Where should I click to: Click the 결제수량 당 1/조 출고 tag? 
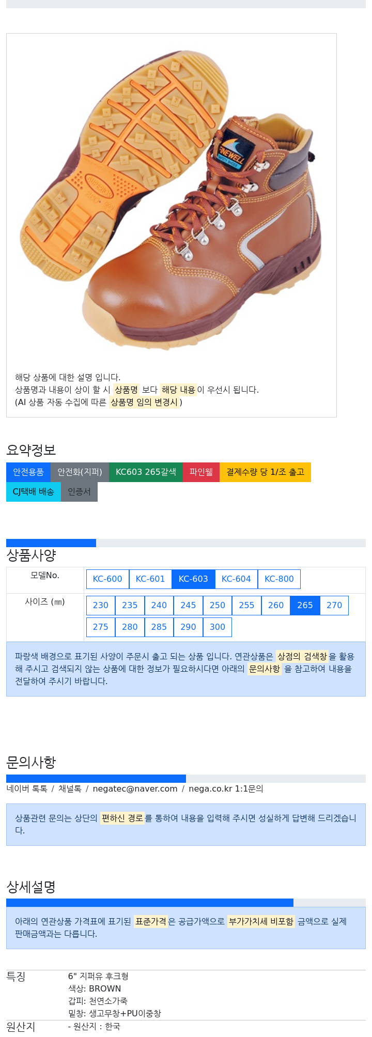[x=265, y=472]
